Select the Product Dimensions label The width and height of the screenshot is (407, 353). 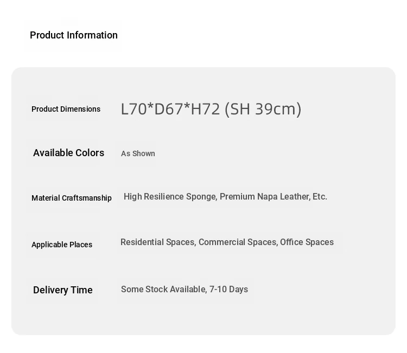tap(66, 109)
